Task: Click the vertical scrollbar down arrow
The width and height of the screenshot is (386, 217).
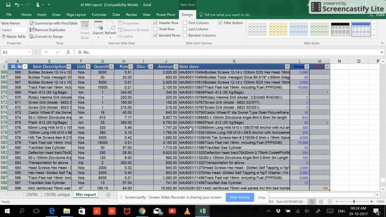Action: 383,189
